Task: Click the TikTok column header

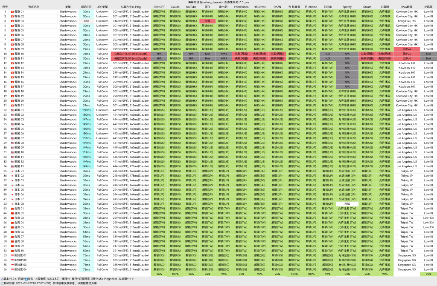Action: [x=328, y=7]
